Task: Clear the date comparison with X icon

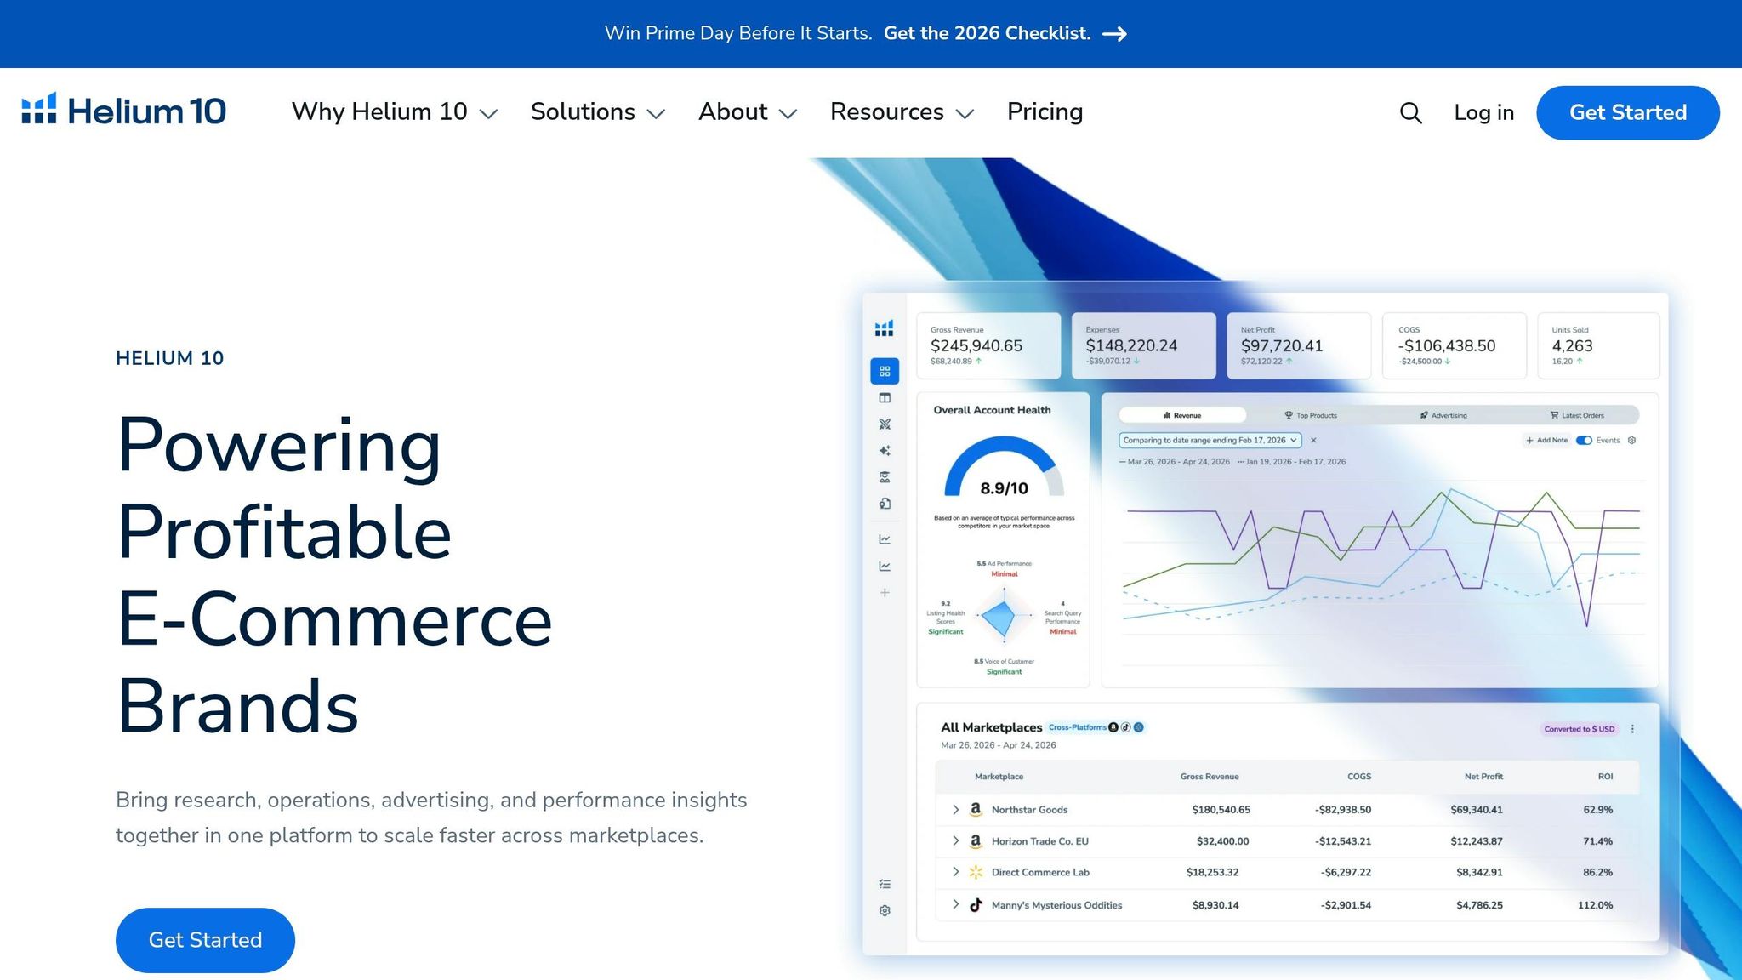Action: point(1313,441)
